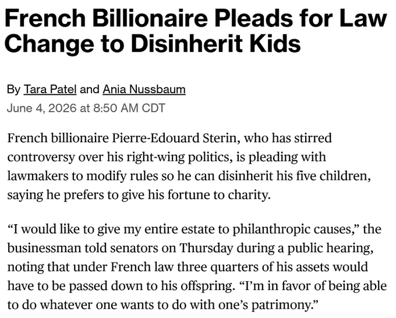Screen dimensions: 396x318
Task: Open Tara Patel's author page link
Action: [x=50, y=90]
